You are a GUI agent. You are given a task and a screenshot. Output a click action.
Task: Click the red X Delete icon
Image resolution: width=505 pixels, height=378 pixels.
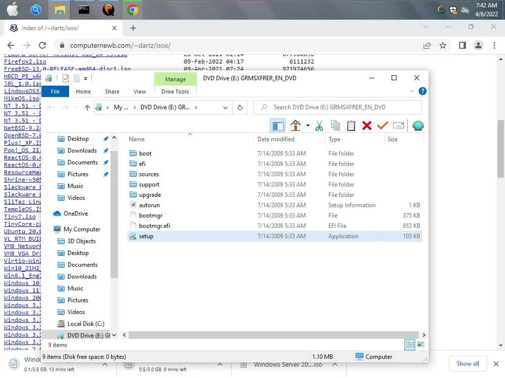[366, 126]
